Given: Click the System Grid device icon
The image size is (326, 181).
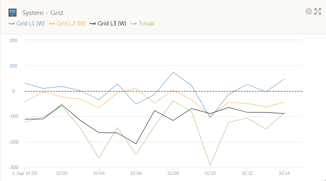Looking at the screenshot, I should click(x=12, y=13).
